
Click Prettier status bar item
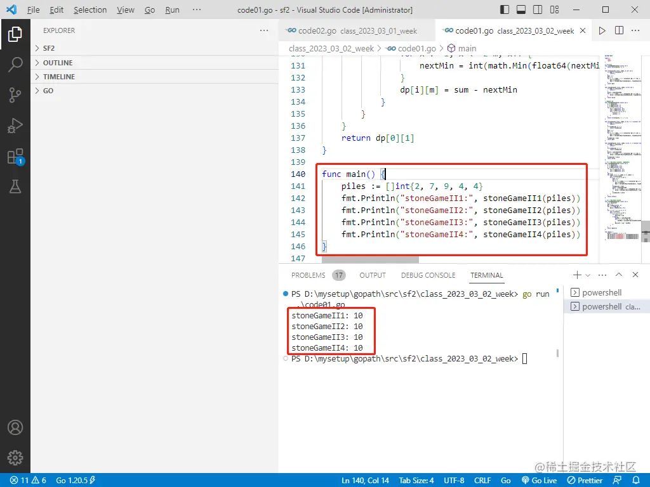click(585, 481)
